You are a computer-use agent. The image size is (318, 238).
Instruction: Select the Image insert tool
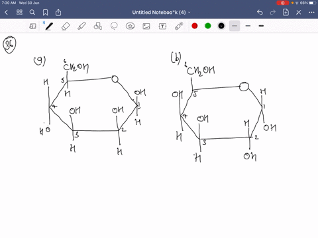tap(146, 26)
